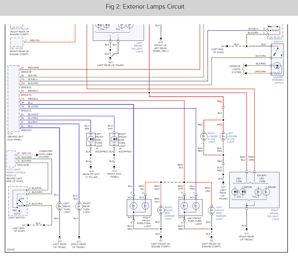Image resolution: width=298 pixels, height=259 pixels.
Task: Click the '1X RED/BLK' wire label
Action: pyautogui.click(x=30, y=99)
